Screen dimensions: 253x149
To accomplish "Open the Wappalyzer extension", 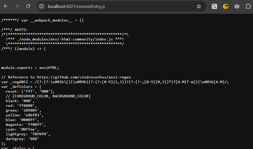I will [x=237, y=6].
